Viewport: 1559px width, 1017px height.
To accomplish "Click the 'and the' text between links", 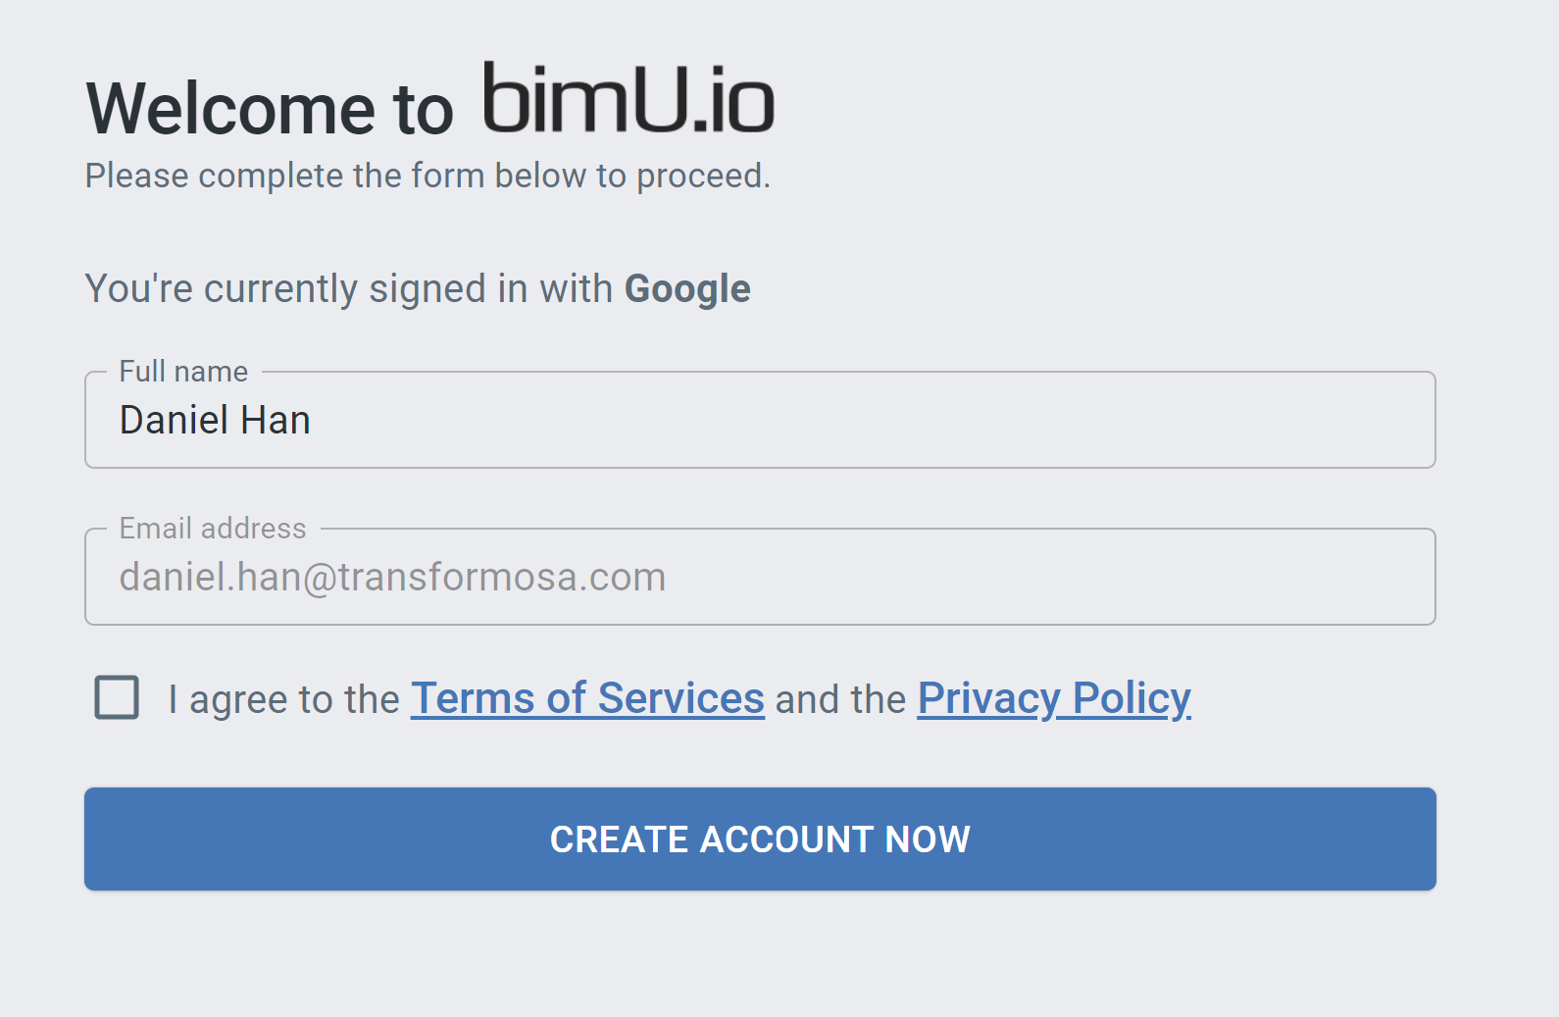I will (x=840, y=699).
